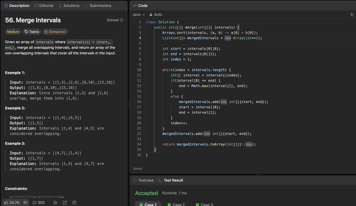The width and height of the screenshot is (356, 206).
Task: Like the problem with the thumbs-up icon
Action: point(12,203)
